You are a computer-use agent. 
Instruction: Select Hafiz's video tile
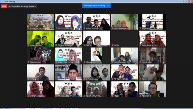click(40, 72)
